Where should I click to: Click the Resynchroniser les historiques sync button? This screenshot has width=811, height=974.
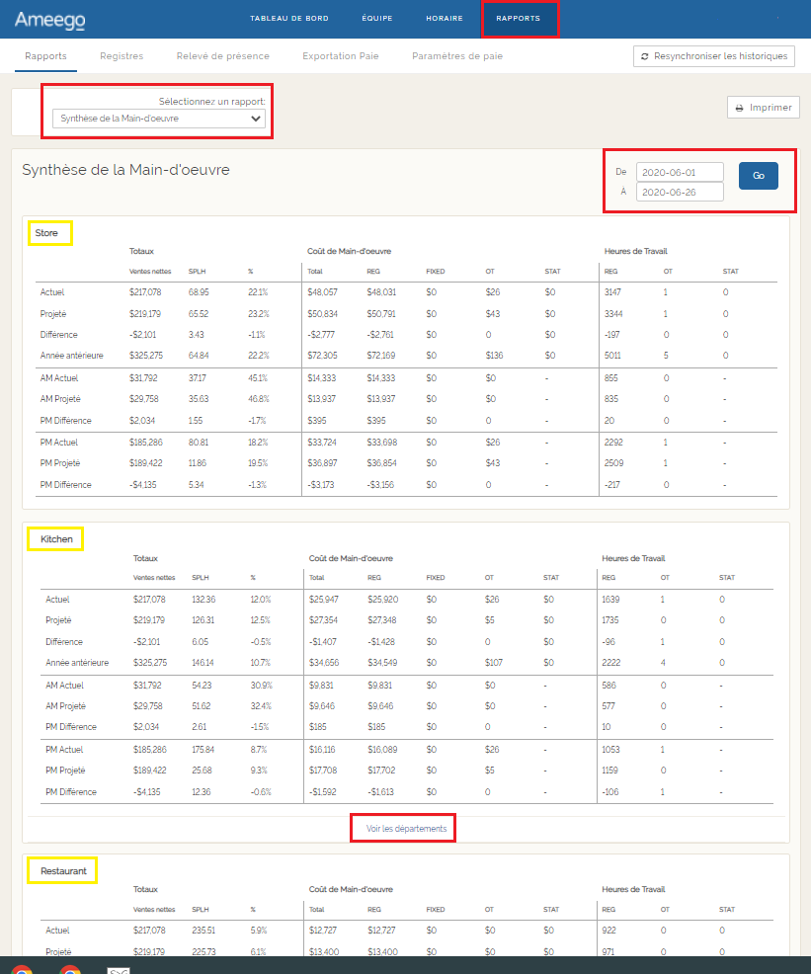(x=713, y=56)
